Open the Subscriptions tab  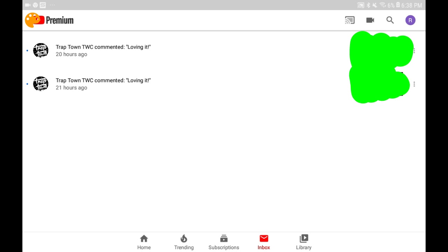224,242
